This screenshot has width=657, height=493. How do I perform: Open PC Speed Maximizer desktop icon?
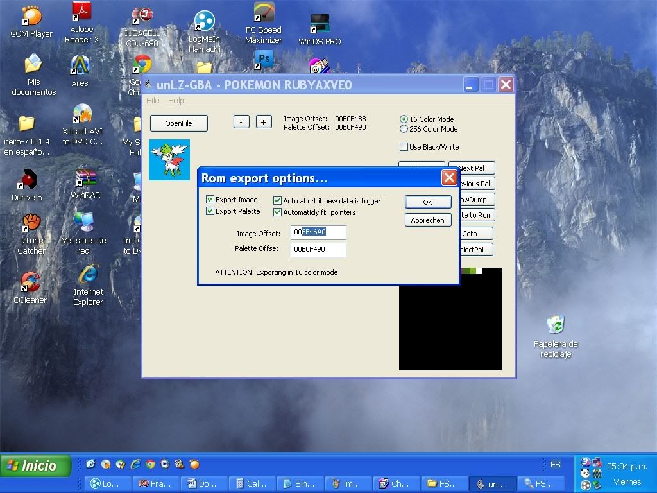tap(264, 23)
